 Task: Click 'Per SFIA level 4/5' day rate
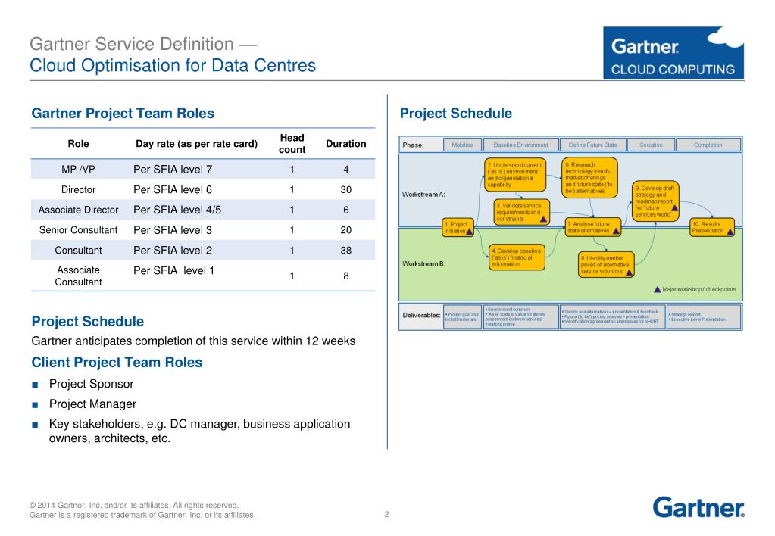pyautogui.click(x=177, y=210)
